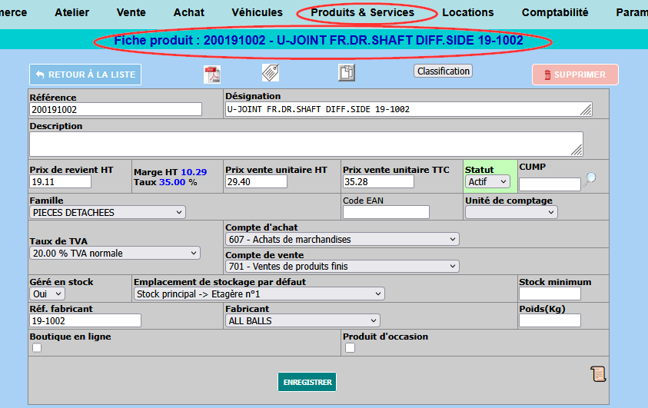Open the Locations menu

coord(468,12)
